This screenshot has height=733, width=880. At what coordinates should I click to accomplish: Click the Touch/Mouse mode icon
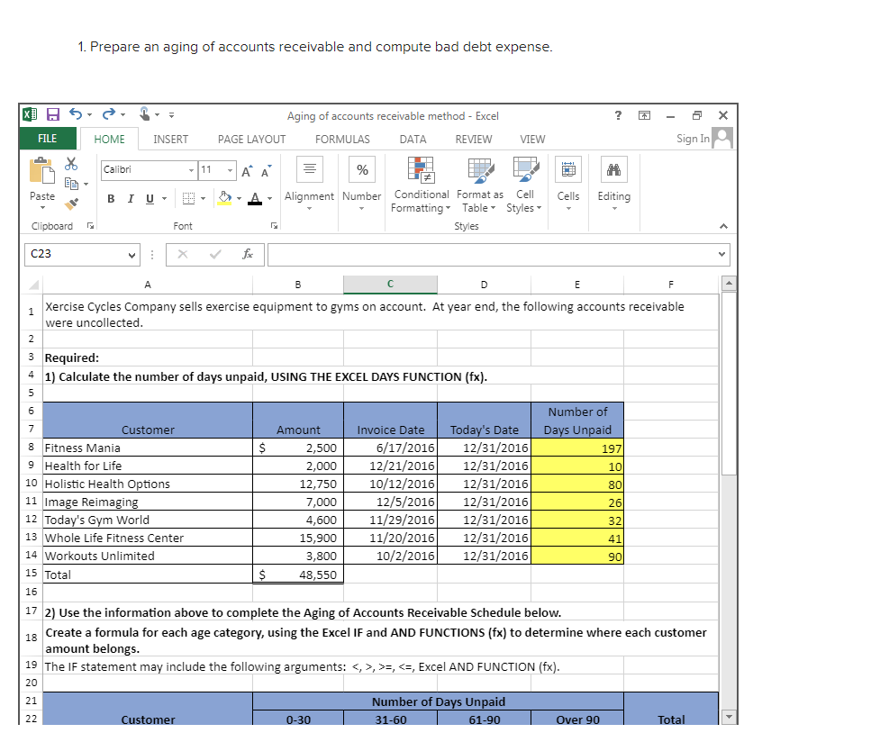coord(144,114)
